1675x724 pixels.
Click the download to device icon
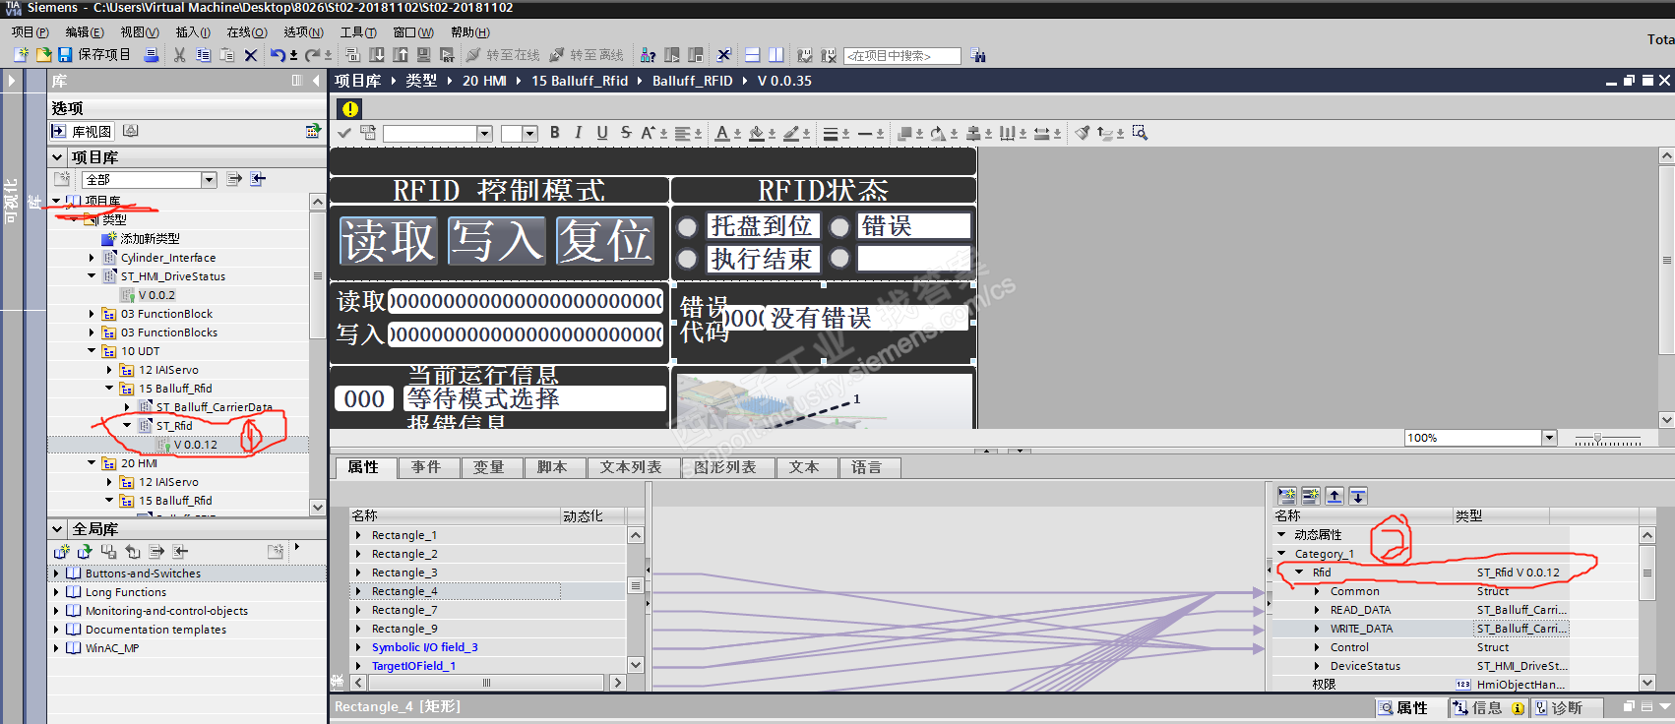[x=377, y=55]
